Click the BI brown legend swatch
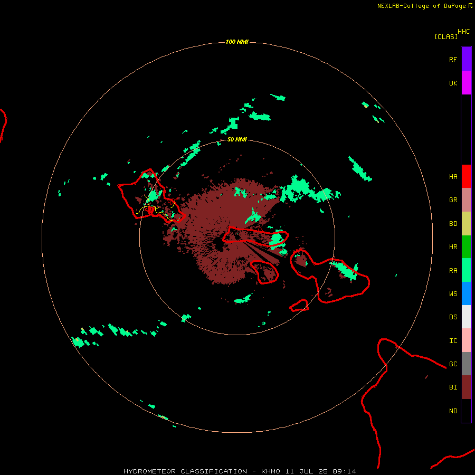Viewport: 475px width, 475px height. click(466, 387)
